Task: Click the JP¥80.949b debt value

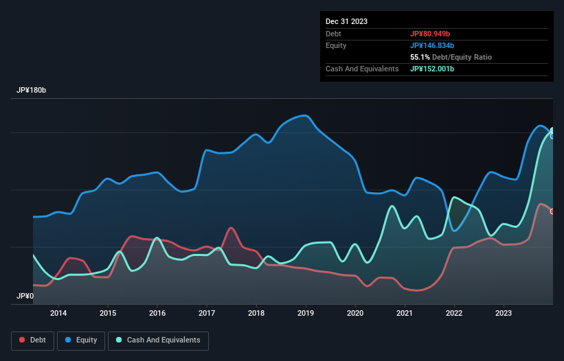Action: [x=430, y=34]
